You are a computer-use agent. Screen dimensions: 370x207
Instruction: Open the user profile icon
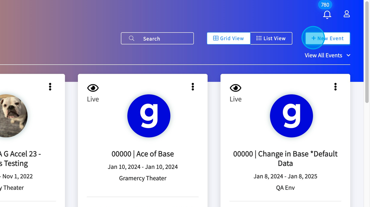pos(347,14)
